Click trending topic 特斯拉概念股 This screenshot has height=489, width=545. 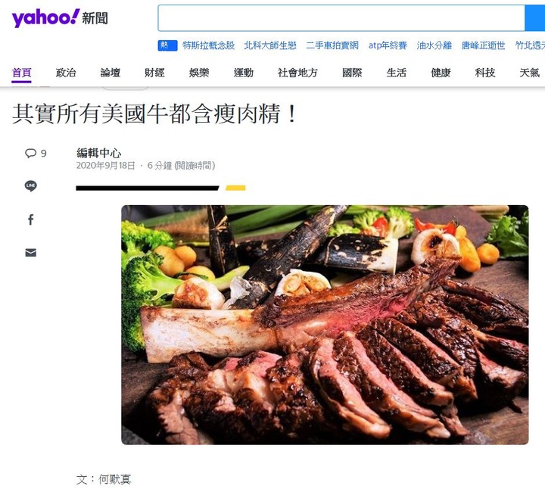(x=209, y=45)
